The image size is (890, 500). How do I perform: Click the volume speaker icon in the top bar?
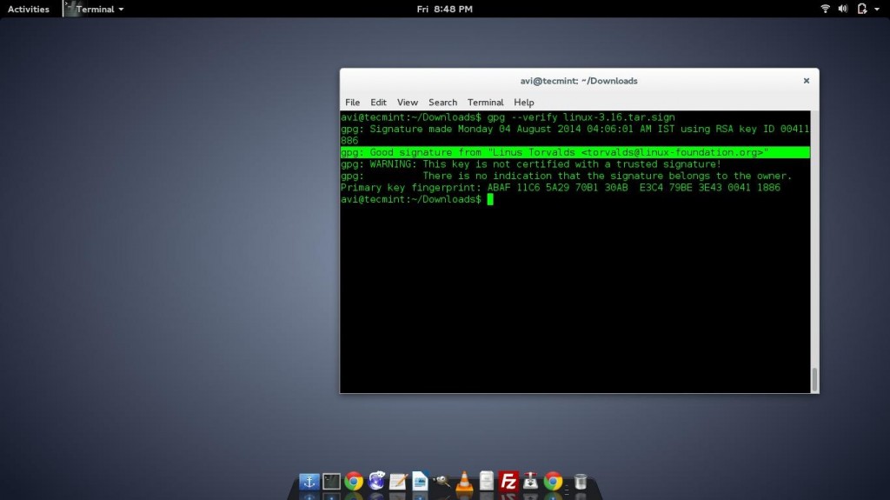click(842, 9)
